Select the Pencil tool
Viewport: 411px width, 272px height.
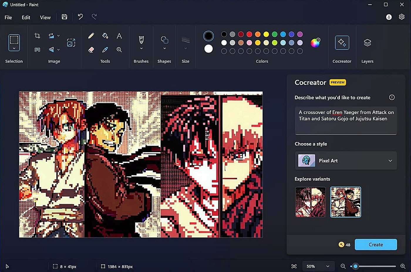tap(91, 36)
